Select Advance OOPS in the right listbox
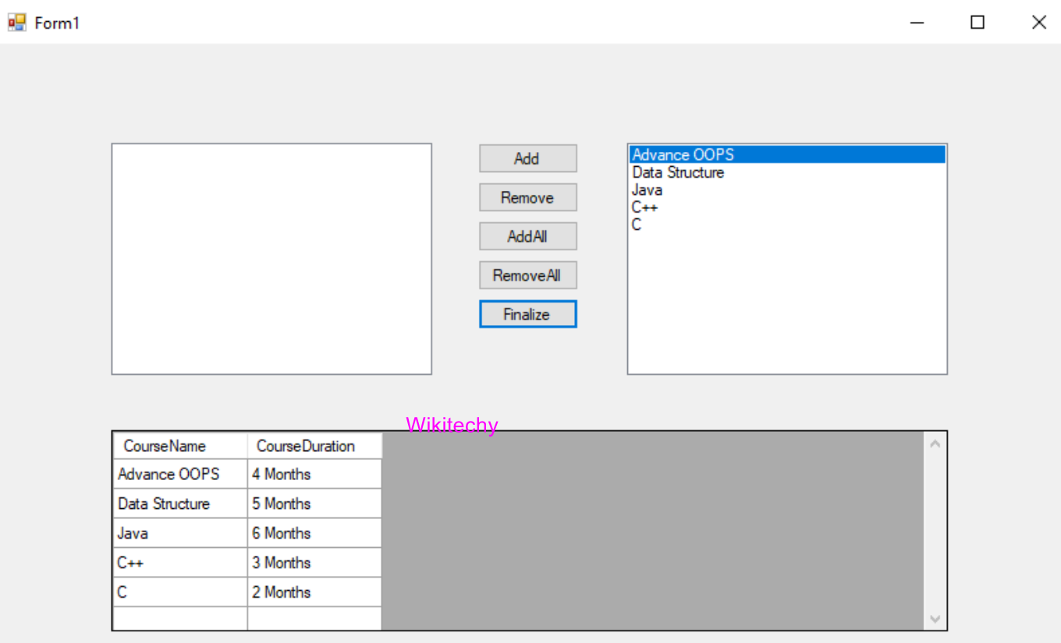The height and width of the screenshot is (643, 1061). 787,154
